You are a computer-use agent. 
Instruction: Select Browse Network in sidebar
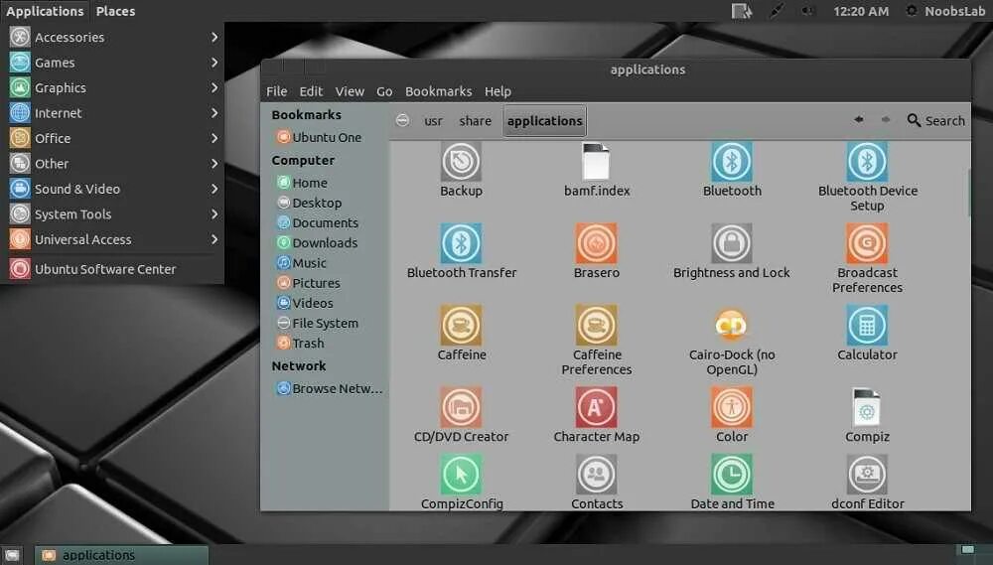click(x=330, y=389)
